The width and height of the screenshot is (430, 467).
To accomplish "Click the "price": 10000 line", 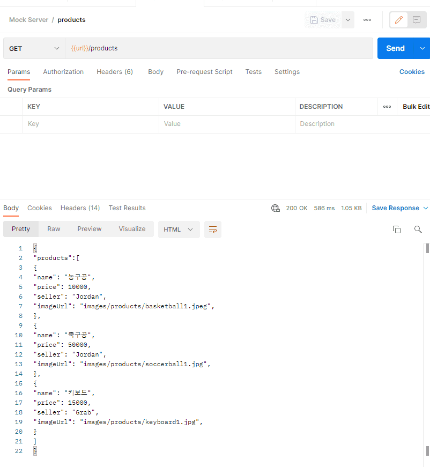I will [x=62, y=287].
